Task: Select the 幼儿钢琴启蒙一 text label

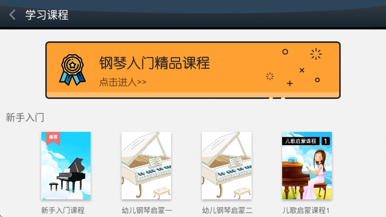Action: point(147,211)
